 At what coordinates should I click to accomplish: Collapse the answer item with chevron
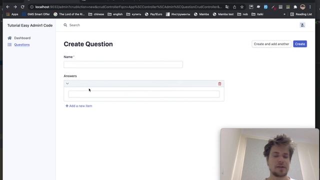[67, 83]
